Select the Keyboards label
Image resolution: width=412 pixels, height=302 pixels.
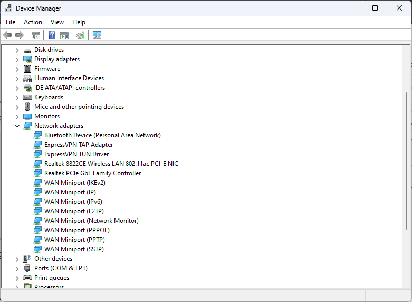point(49,97)
